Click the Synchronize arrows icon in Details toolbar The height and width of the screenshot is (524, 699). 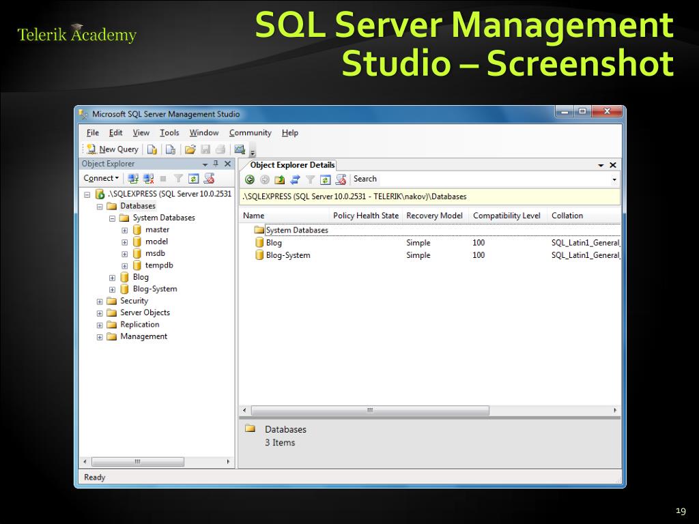[x=295, y=179]
